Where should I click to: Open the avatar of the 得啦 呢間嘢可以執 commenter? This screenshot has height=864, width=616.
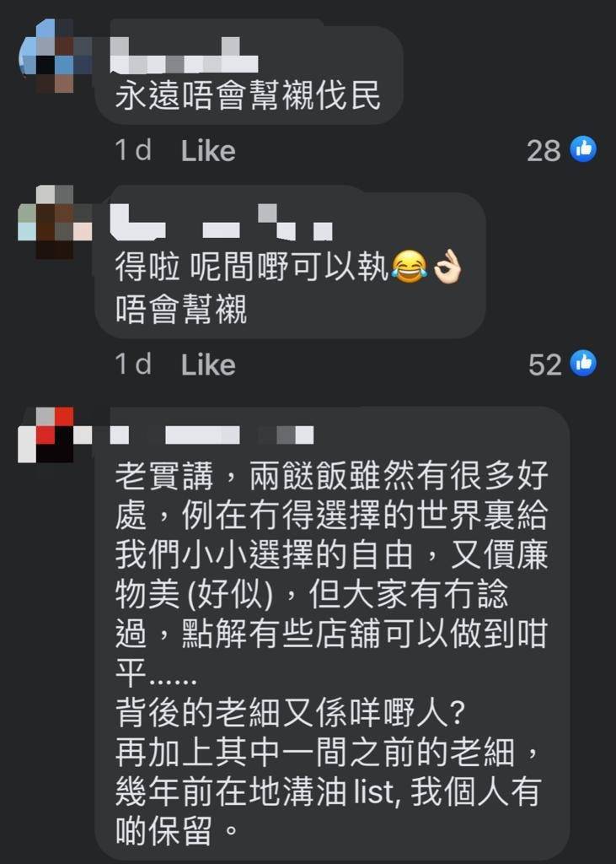pos(55,222)
